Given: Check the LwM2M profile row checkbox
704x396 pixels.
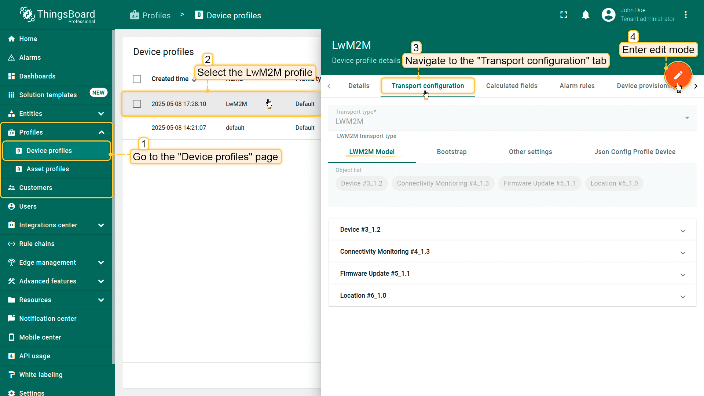Looking at the screenshot, I should point(137,104).
